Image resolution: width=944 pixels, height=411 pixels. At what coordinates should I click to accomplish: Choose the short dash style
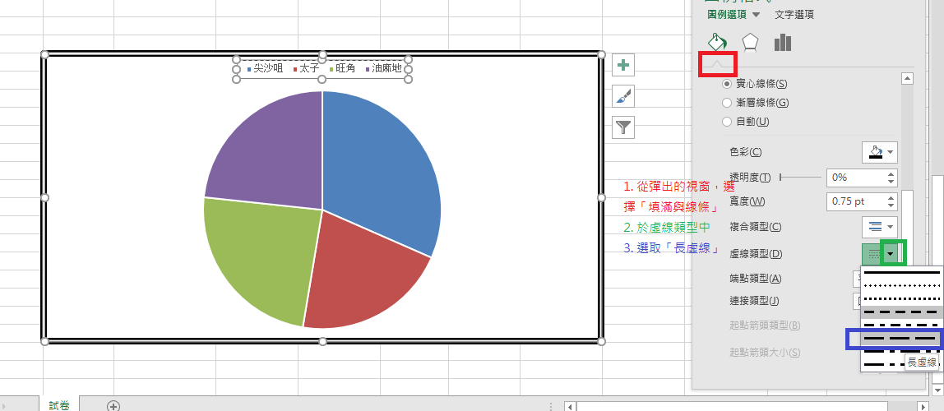click(x=901, y=312)
